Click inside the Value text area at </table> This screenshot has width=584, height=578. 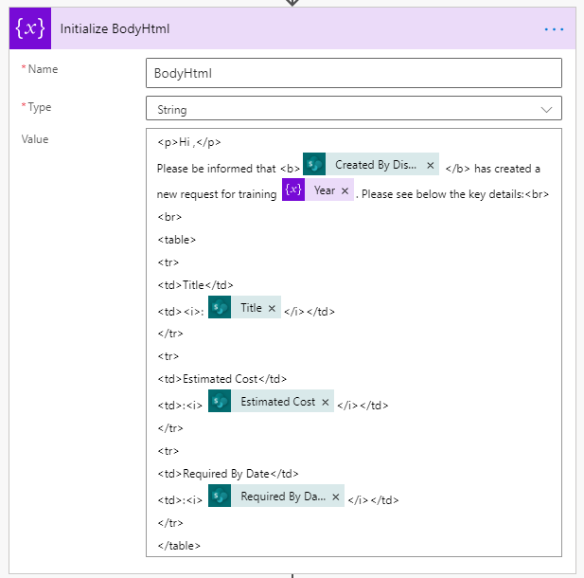(x=179, y=545)
